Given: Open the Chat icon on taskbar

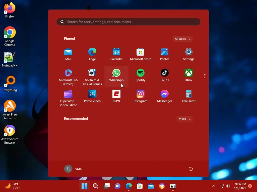Looking at the screenshot, I should [117, 186].
